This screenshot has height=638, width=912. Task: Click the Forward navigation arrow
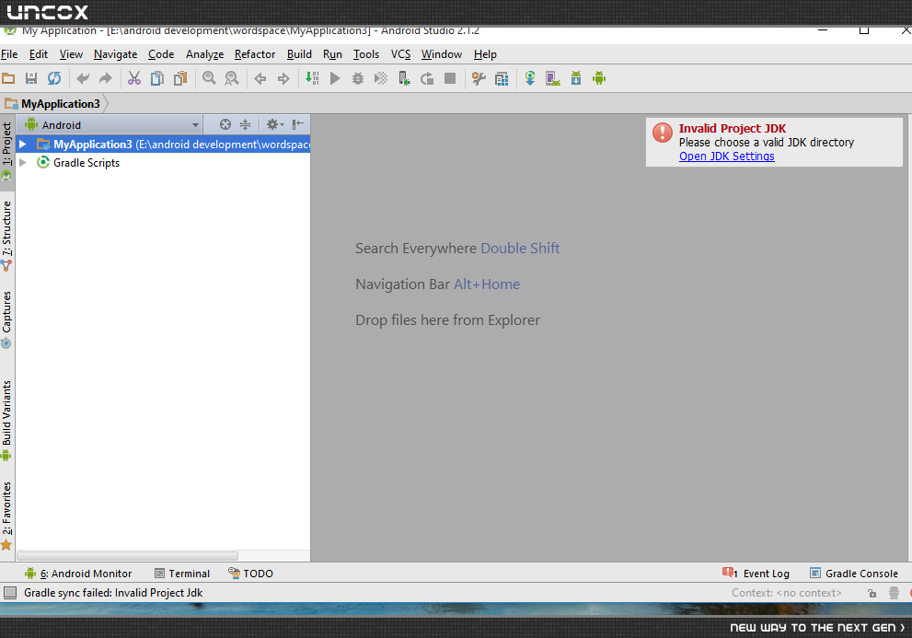pyautogui.click(x=283, y=78)
